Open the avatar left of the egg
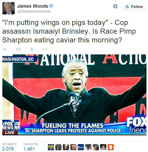 pos(103,147)
